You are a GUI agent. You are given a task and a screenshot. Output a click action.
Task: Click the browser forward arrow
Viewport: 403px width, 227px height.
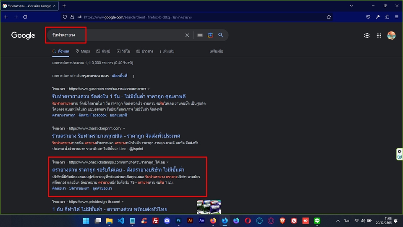coord(16,17)
